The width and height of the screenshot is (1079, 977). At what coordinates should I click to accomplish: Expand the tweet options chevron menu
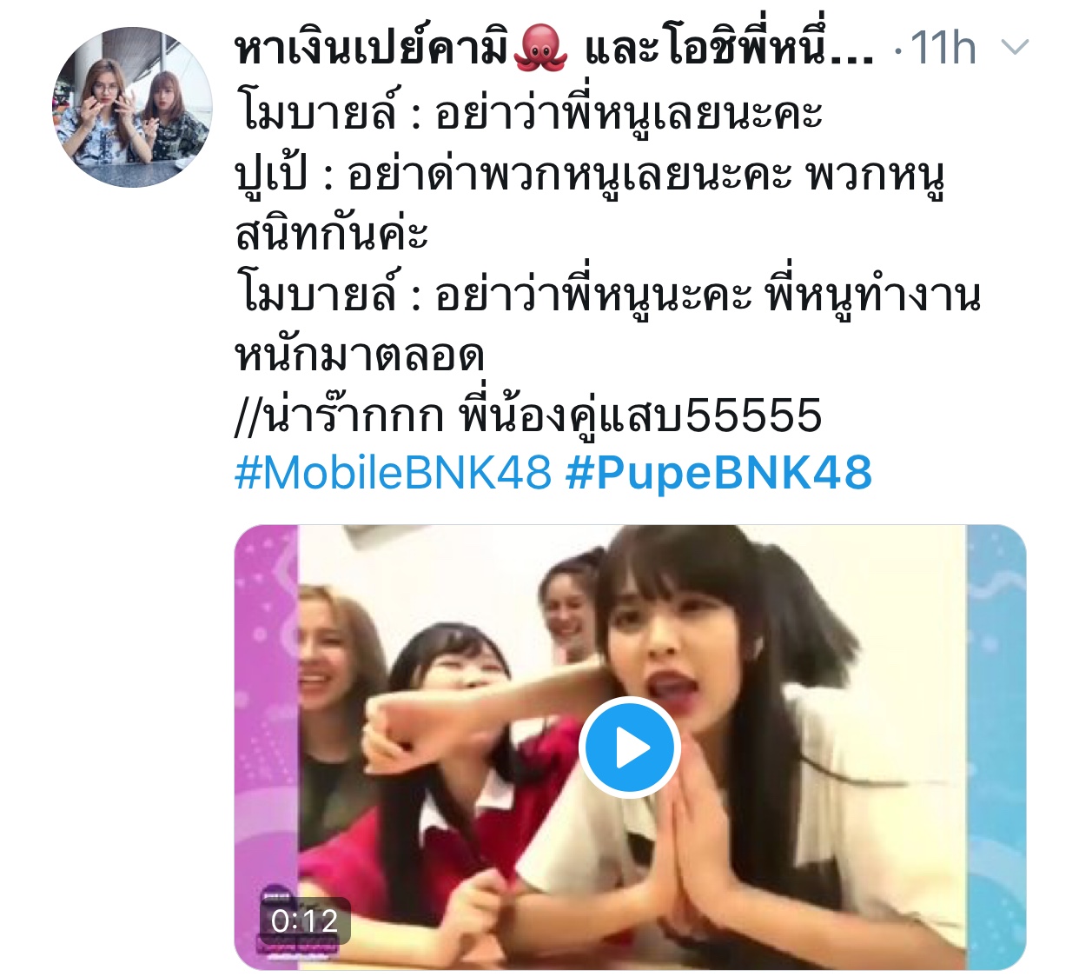click(1015, 47)
